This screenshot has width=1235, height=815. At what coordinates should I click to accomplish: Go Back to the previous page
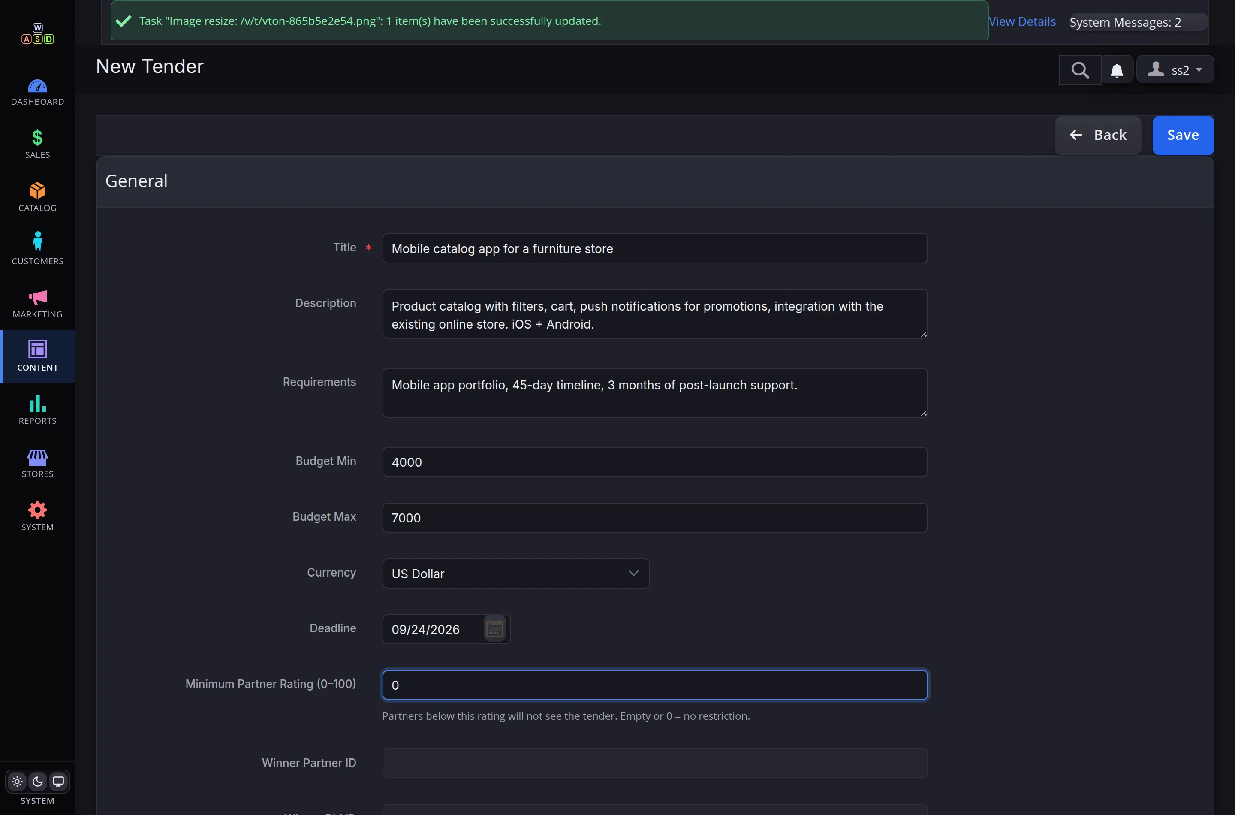(1098, 135)
